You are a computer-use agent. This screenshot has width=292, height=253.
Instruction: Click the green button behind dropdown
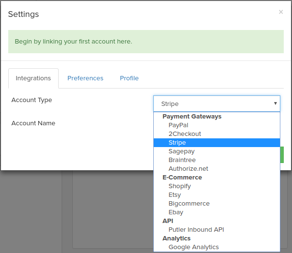pyautogui.click(x=282, y=155)
